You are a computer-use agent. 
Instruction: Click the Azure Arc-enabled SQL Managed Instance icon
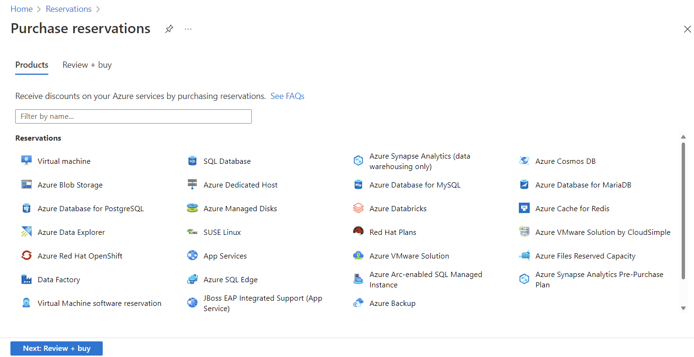pyautogui.click(x=358, y=279)
